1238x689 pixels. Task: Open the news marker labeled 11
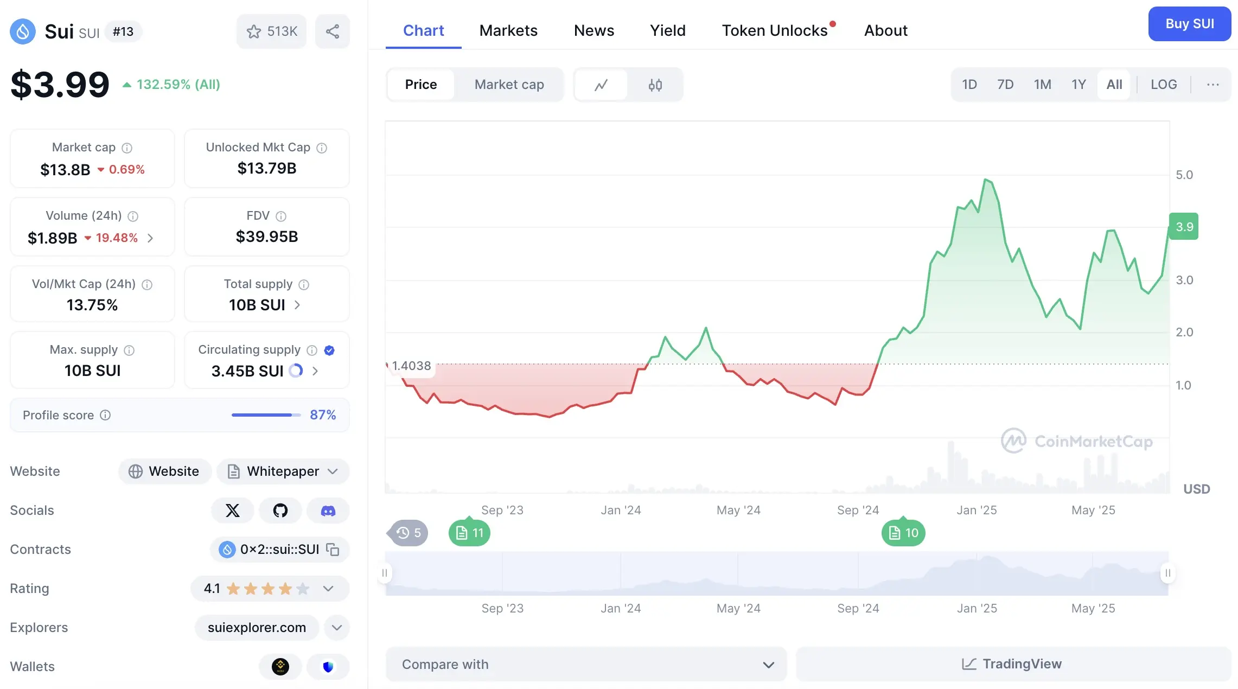[x=470, y=533]
